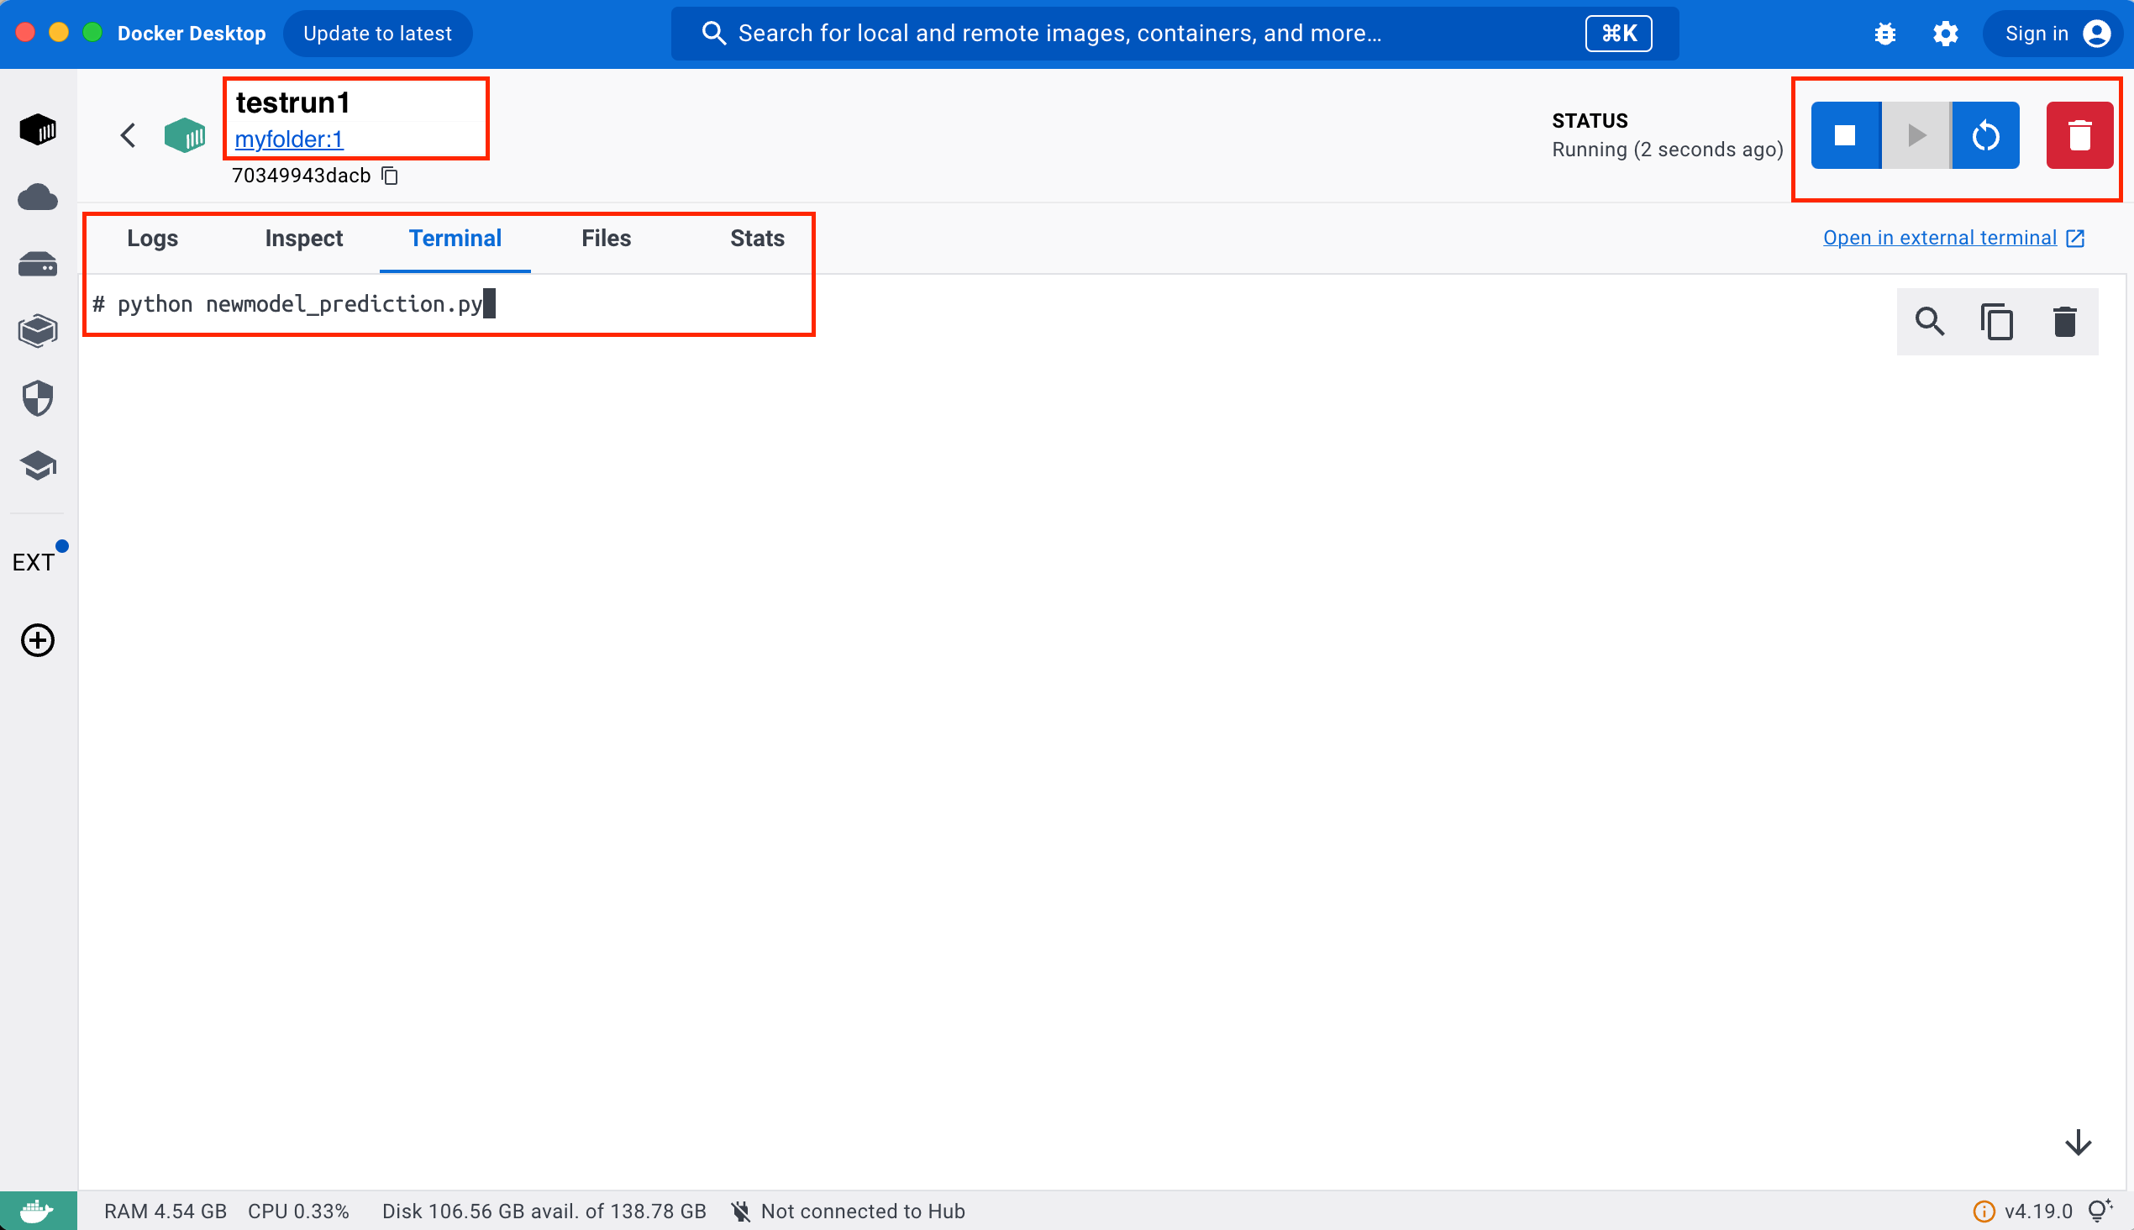Open the Docker cloud sidebar icon

click(x=38, y=197)
